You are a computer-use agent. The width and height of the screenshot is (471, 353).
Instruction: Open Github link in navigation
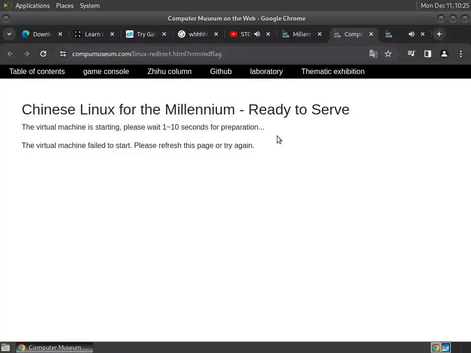click(221, 71)
